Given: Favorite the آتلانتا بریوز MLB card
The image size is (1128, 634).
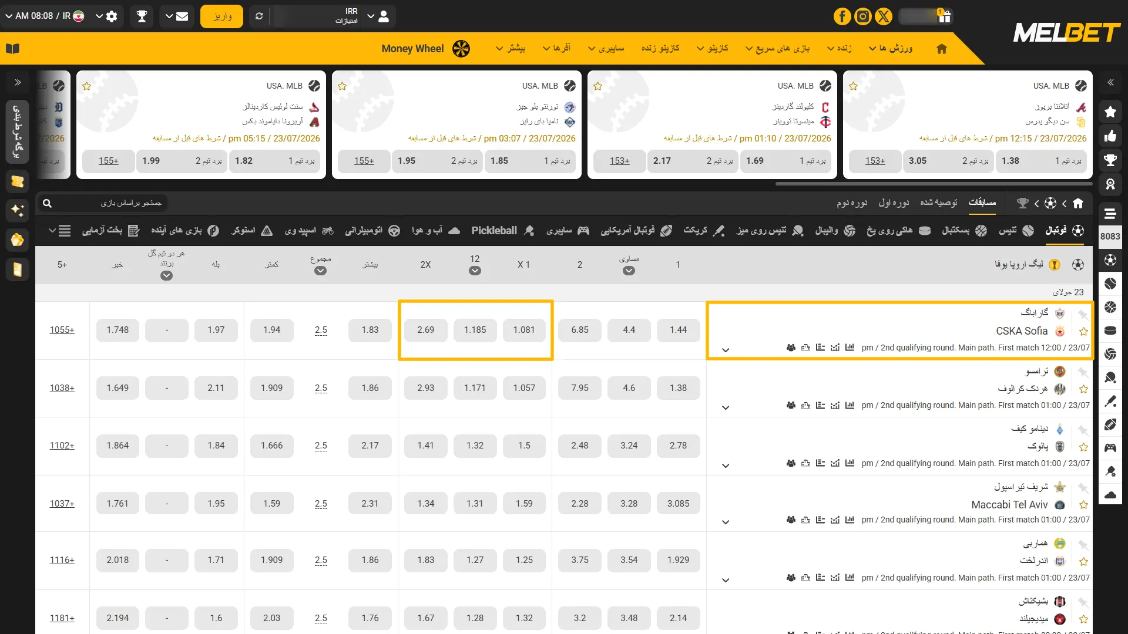Looking at the screenshot, I should 854,86.
